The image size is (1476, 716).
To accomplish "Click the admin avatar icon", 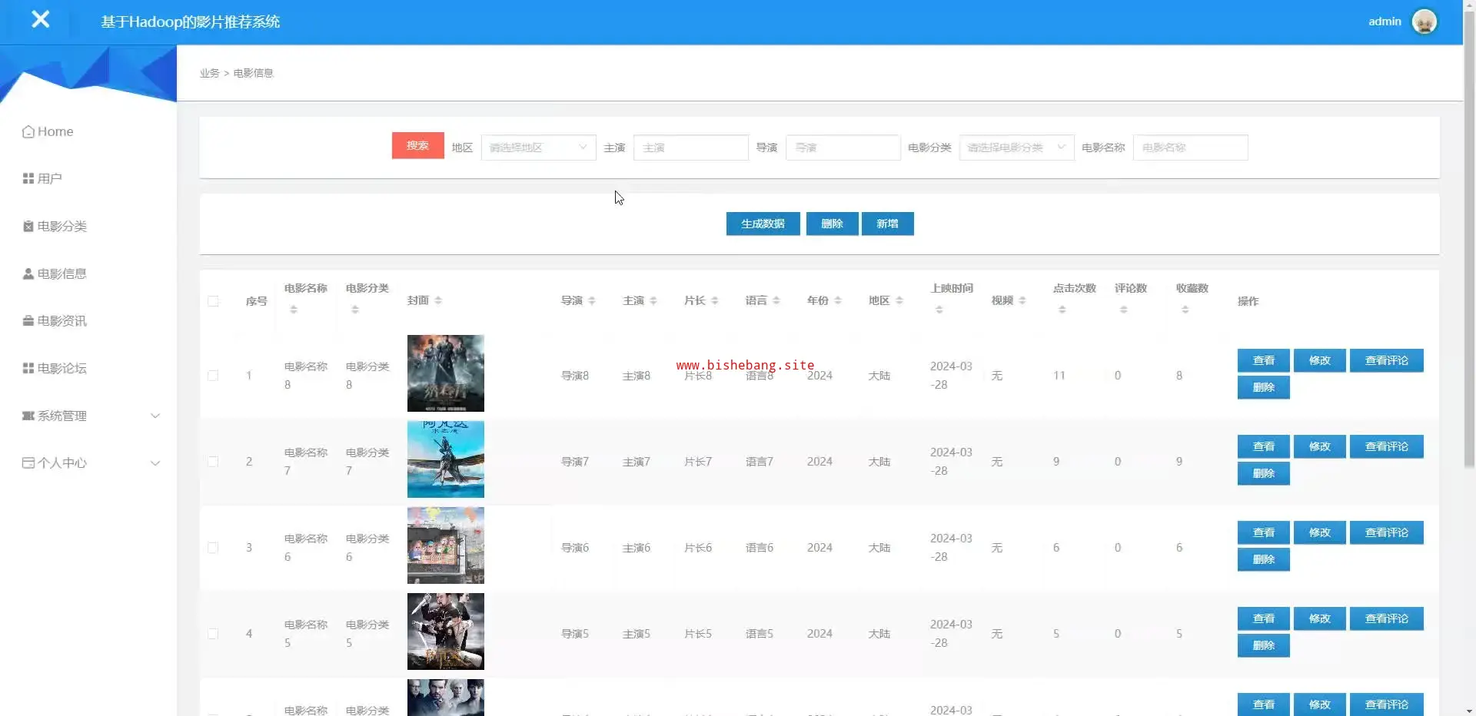I will (1424, 22).
